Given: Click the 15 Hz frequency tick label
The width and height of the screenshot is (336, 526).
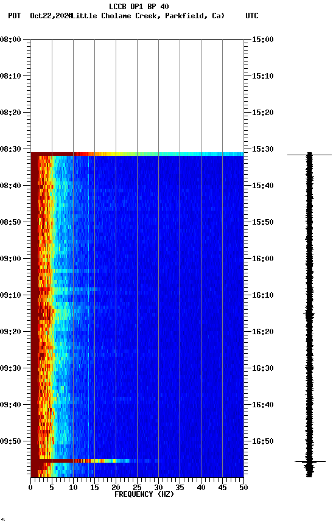Looking at the screenshot, I should [94, 488].
